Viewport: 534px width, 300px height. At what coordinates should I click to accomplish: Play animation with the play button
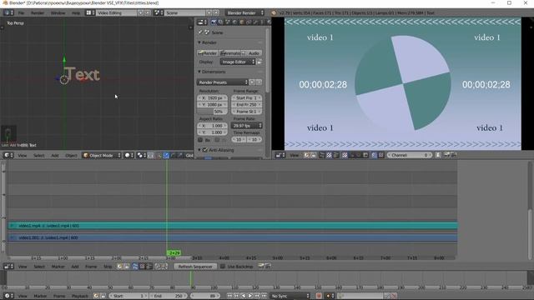pos(250,296)
